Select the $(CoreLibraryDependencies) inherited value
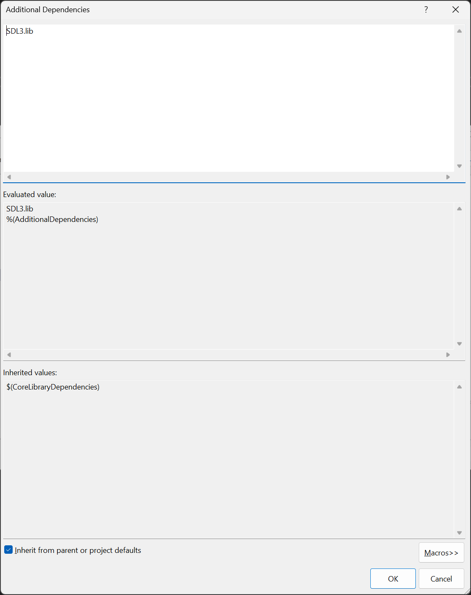 coord(53,387)
